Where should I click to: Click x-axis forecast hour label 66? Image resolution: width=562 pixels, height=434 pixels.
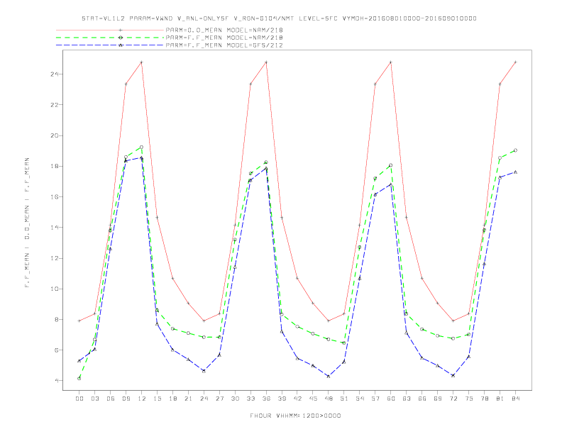pyautogui.click(x=422, y=399)
